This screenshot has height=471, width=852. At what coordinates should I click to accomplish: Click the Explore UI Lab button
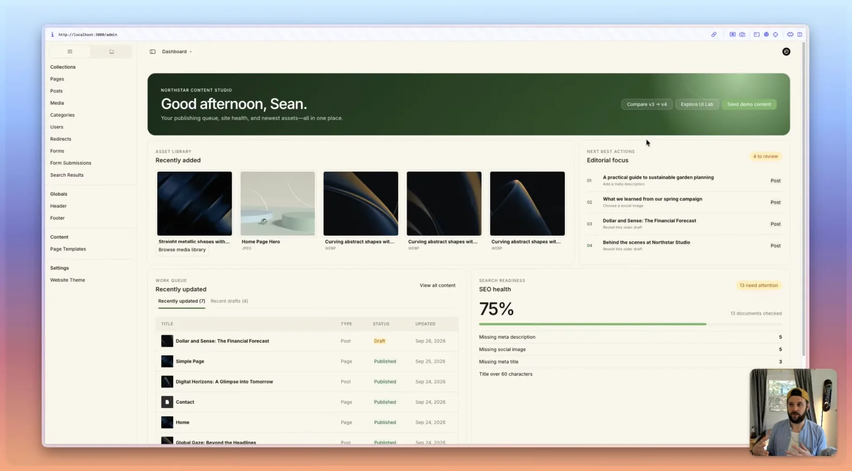(697, 104)
